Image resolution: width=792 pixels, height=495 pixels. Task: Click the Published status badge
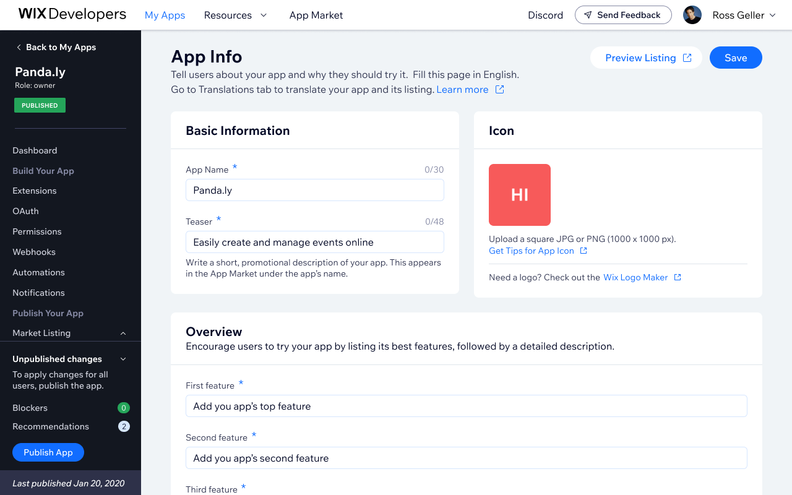click(40, 105)
